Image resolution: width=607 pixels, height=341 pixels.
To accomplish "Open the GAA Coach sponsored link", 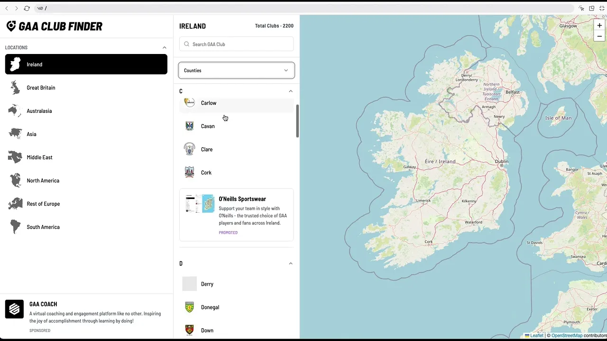I will [x=86, y=316].
